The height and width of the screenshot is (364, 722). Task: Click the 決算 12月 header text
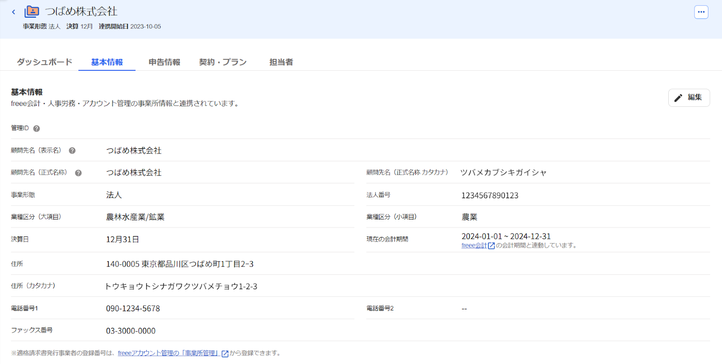point(79,27)
